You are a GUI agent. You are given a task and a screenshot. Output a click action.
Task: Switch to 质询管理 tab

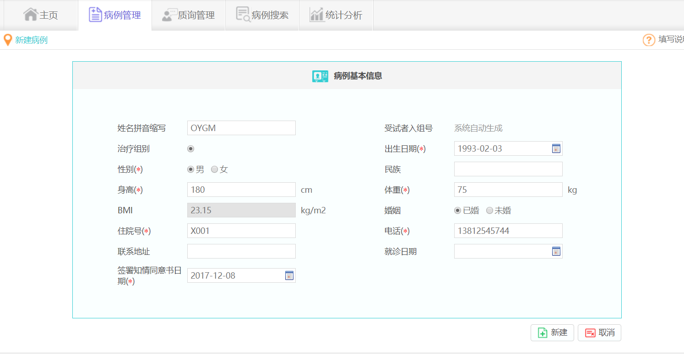click(188, 15)
